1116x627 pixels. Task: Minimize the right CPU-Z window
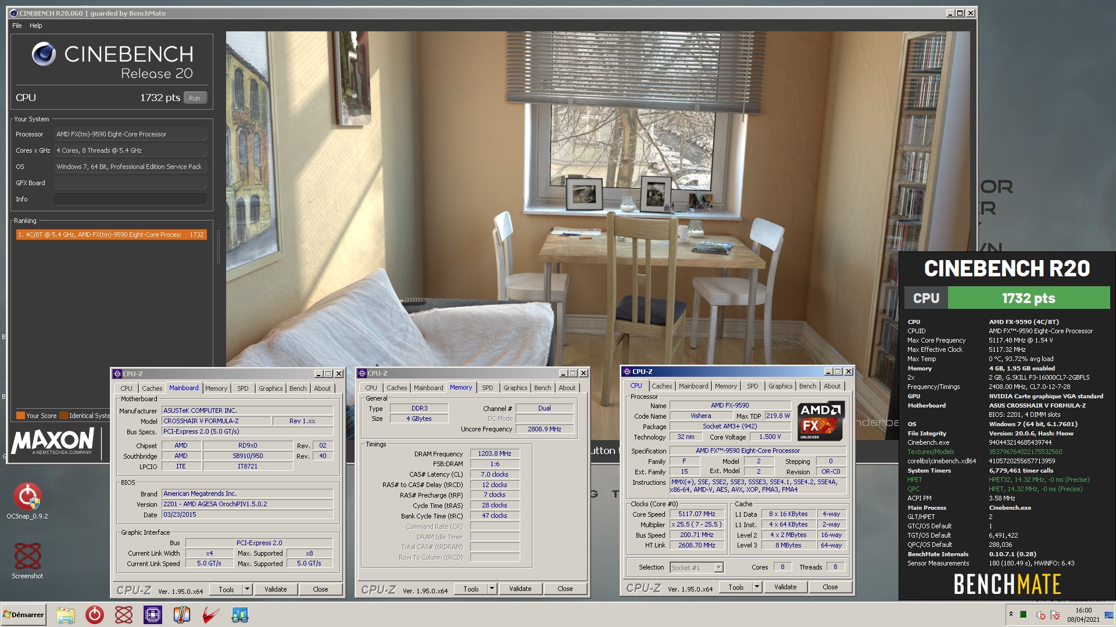click(x=828, y=372)
